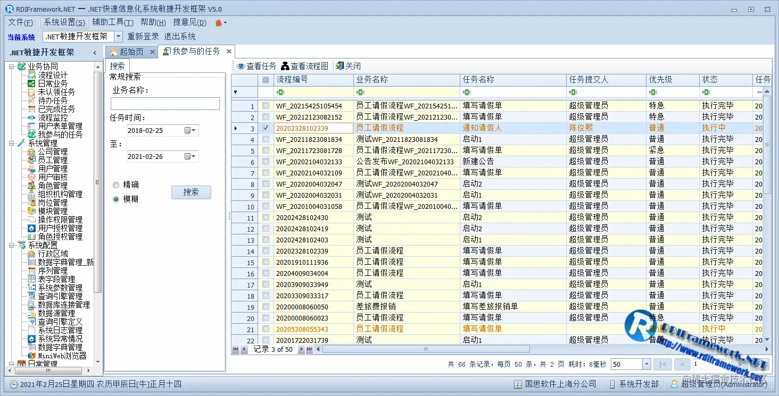Open the 待办任务 pencil icon
Image resolution: width=779 pixels, height=396 pixels.
(x=32, y=100)
